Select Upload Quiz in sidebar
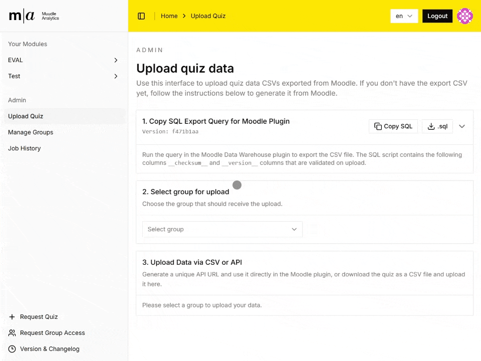This screenshot has height=361, width=481. (65, 116)
